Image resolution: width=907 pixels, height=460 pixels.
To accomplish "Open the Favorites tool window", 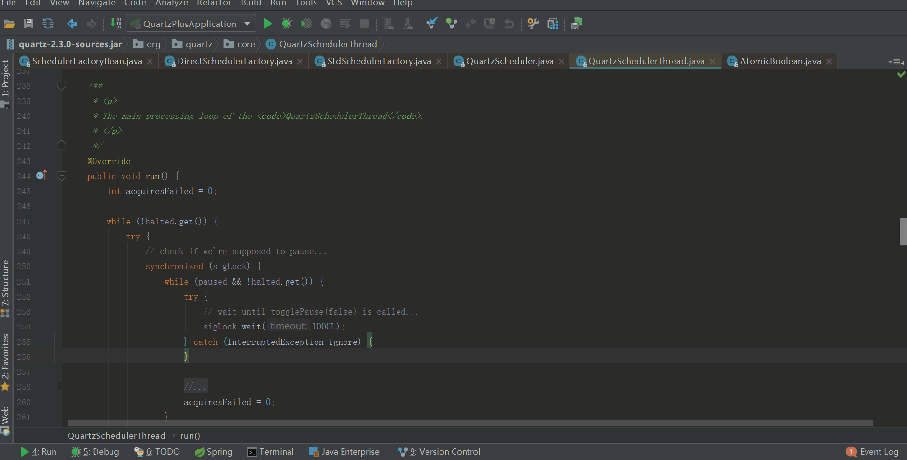I will tap(5, 362).
